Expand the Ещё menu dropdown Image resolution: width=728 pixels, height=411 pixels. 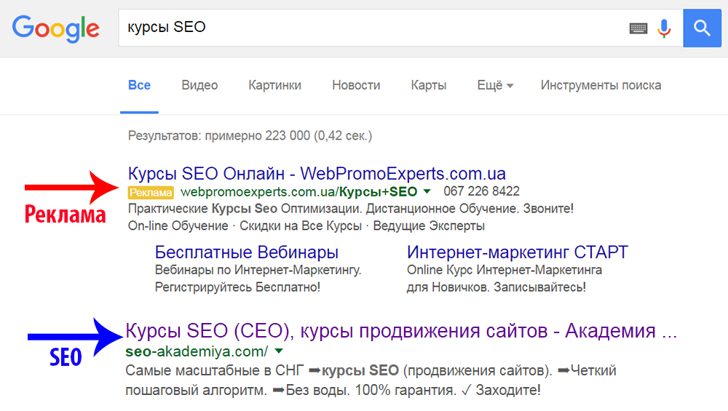click(495, 85)
